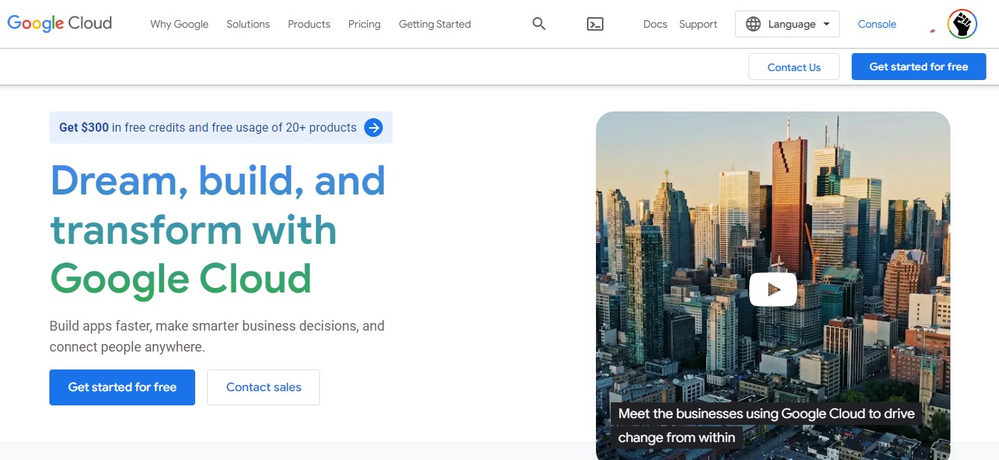Click the Contact Us button in header

[794, 67]
